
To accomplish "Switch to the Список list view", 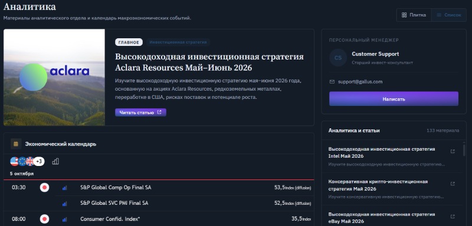I will (449, 15).
